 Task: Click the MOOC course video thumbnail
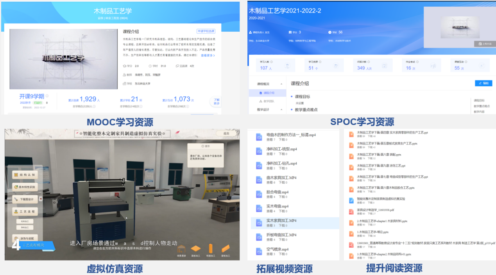(63, 59)
